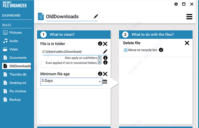Open the DASHBOARD section

11,16
